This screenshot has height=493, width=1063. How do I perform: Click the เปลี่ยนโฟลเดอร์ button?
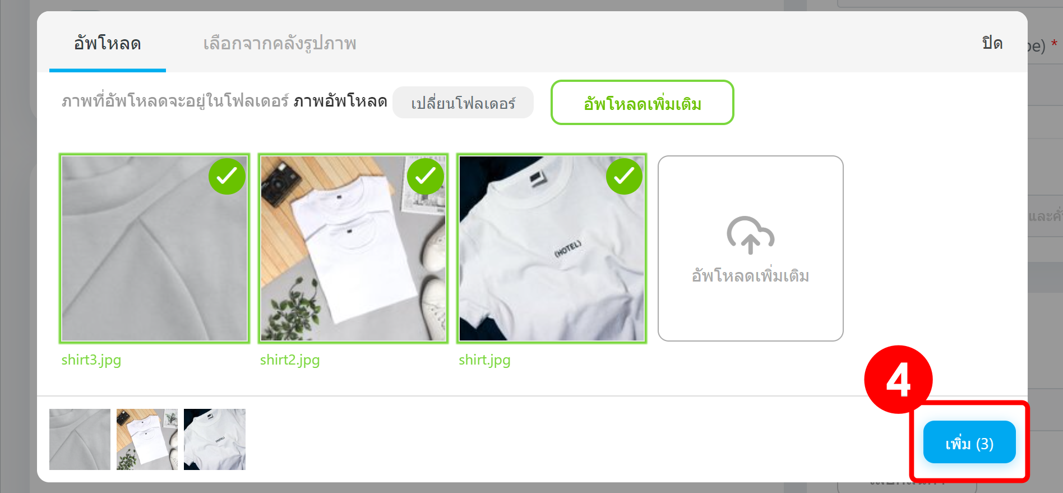463,103
